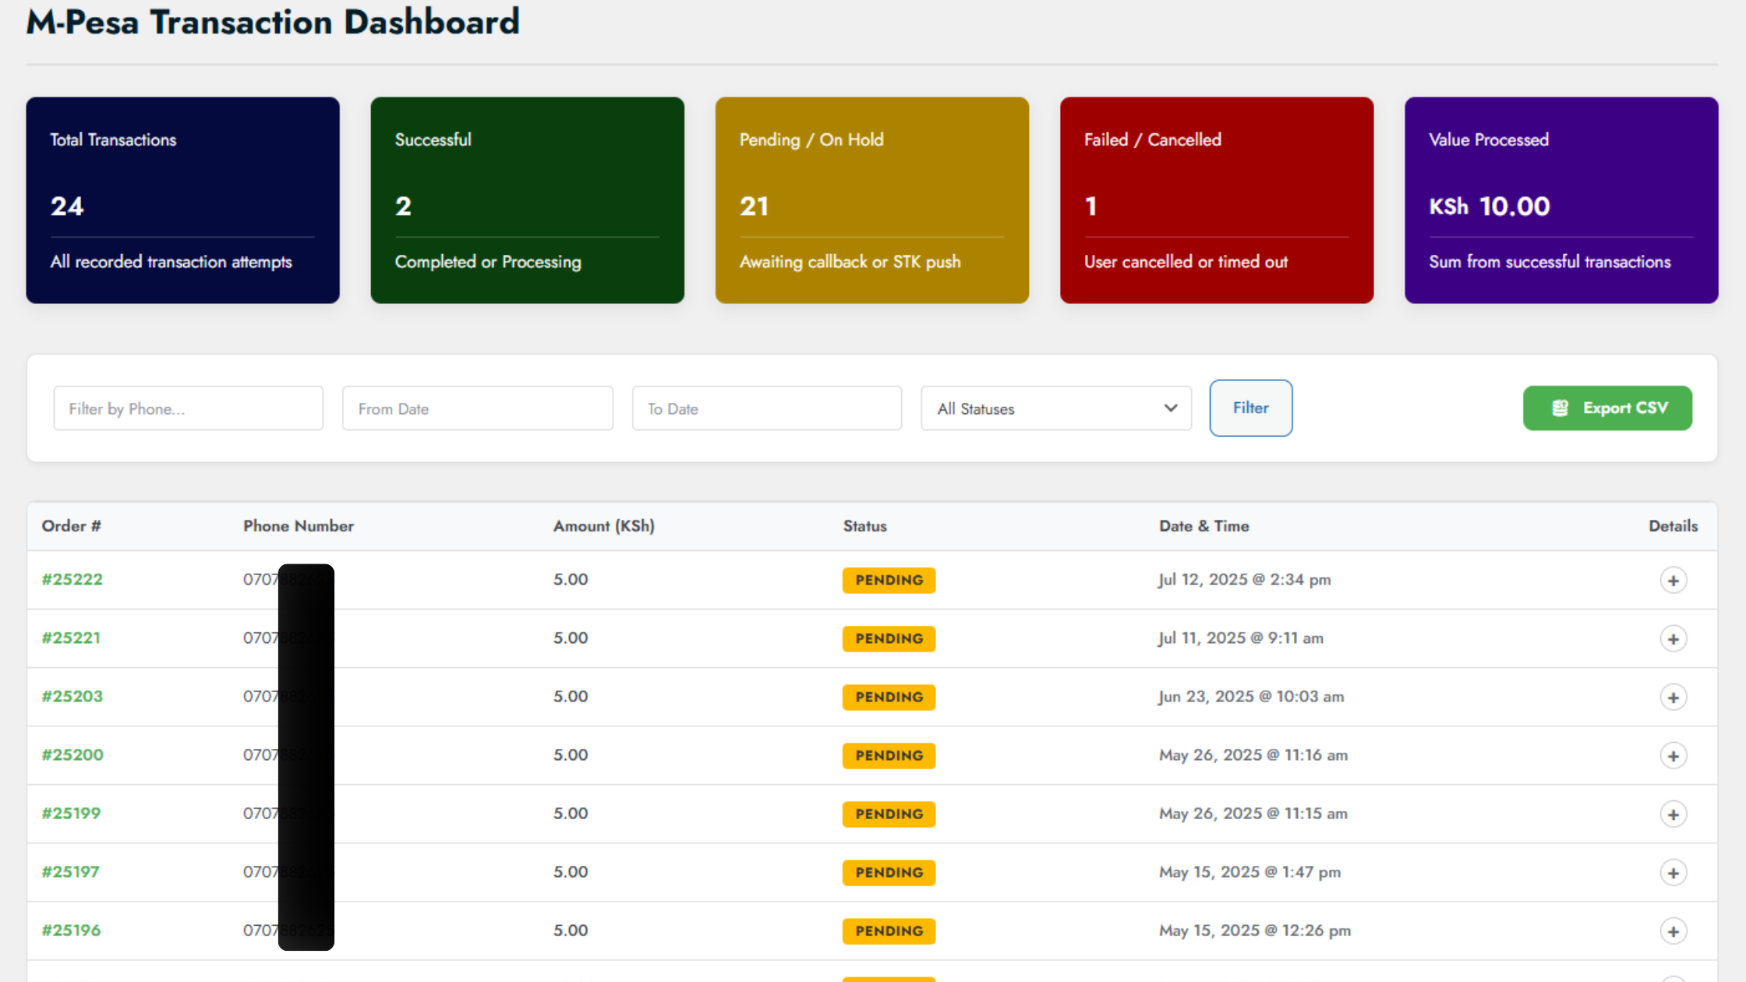Image resolution: width=1746 pixels, height=982 pixels.
Task: Select the Successful card
Action: click(x=527, y=200)
